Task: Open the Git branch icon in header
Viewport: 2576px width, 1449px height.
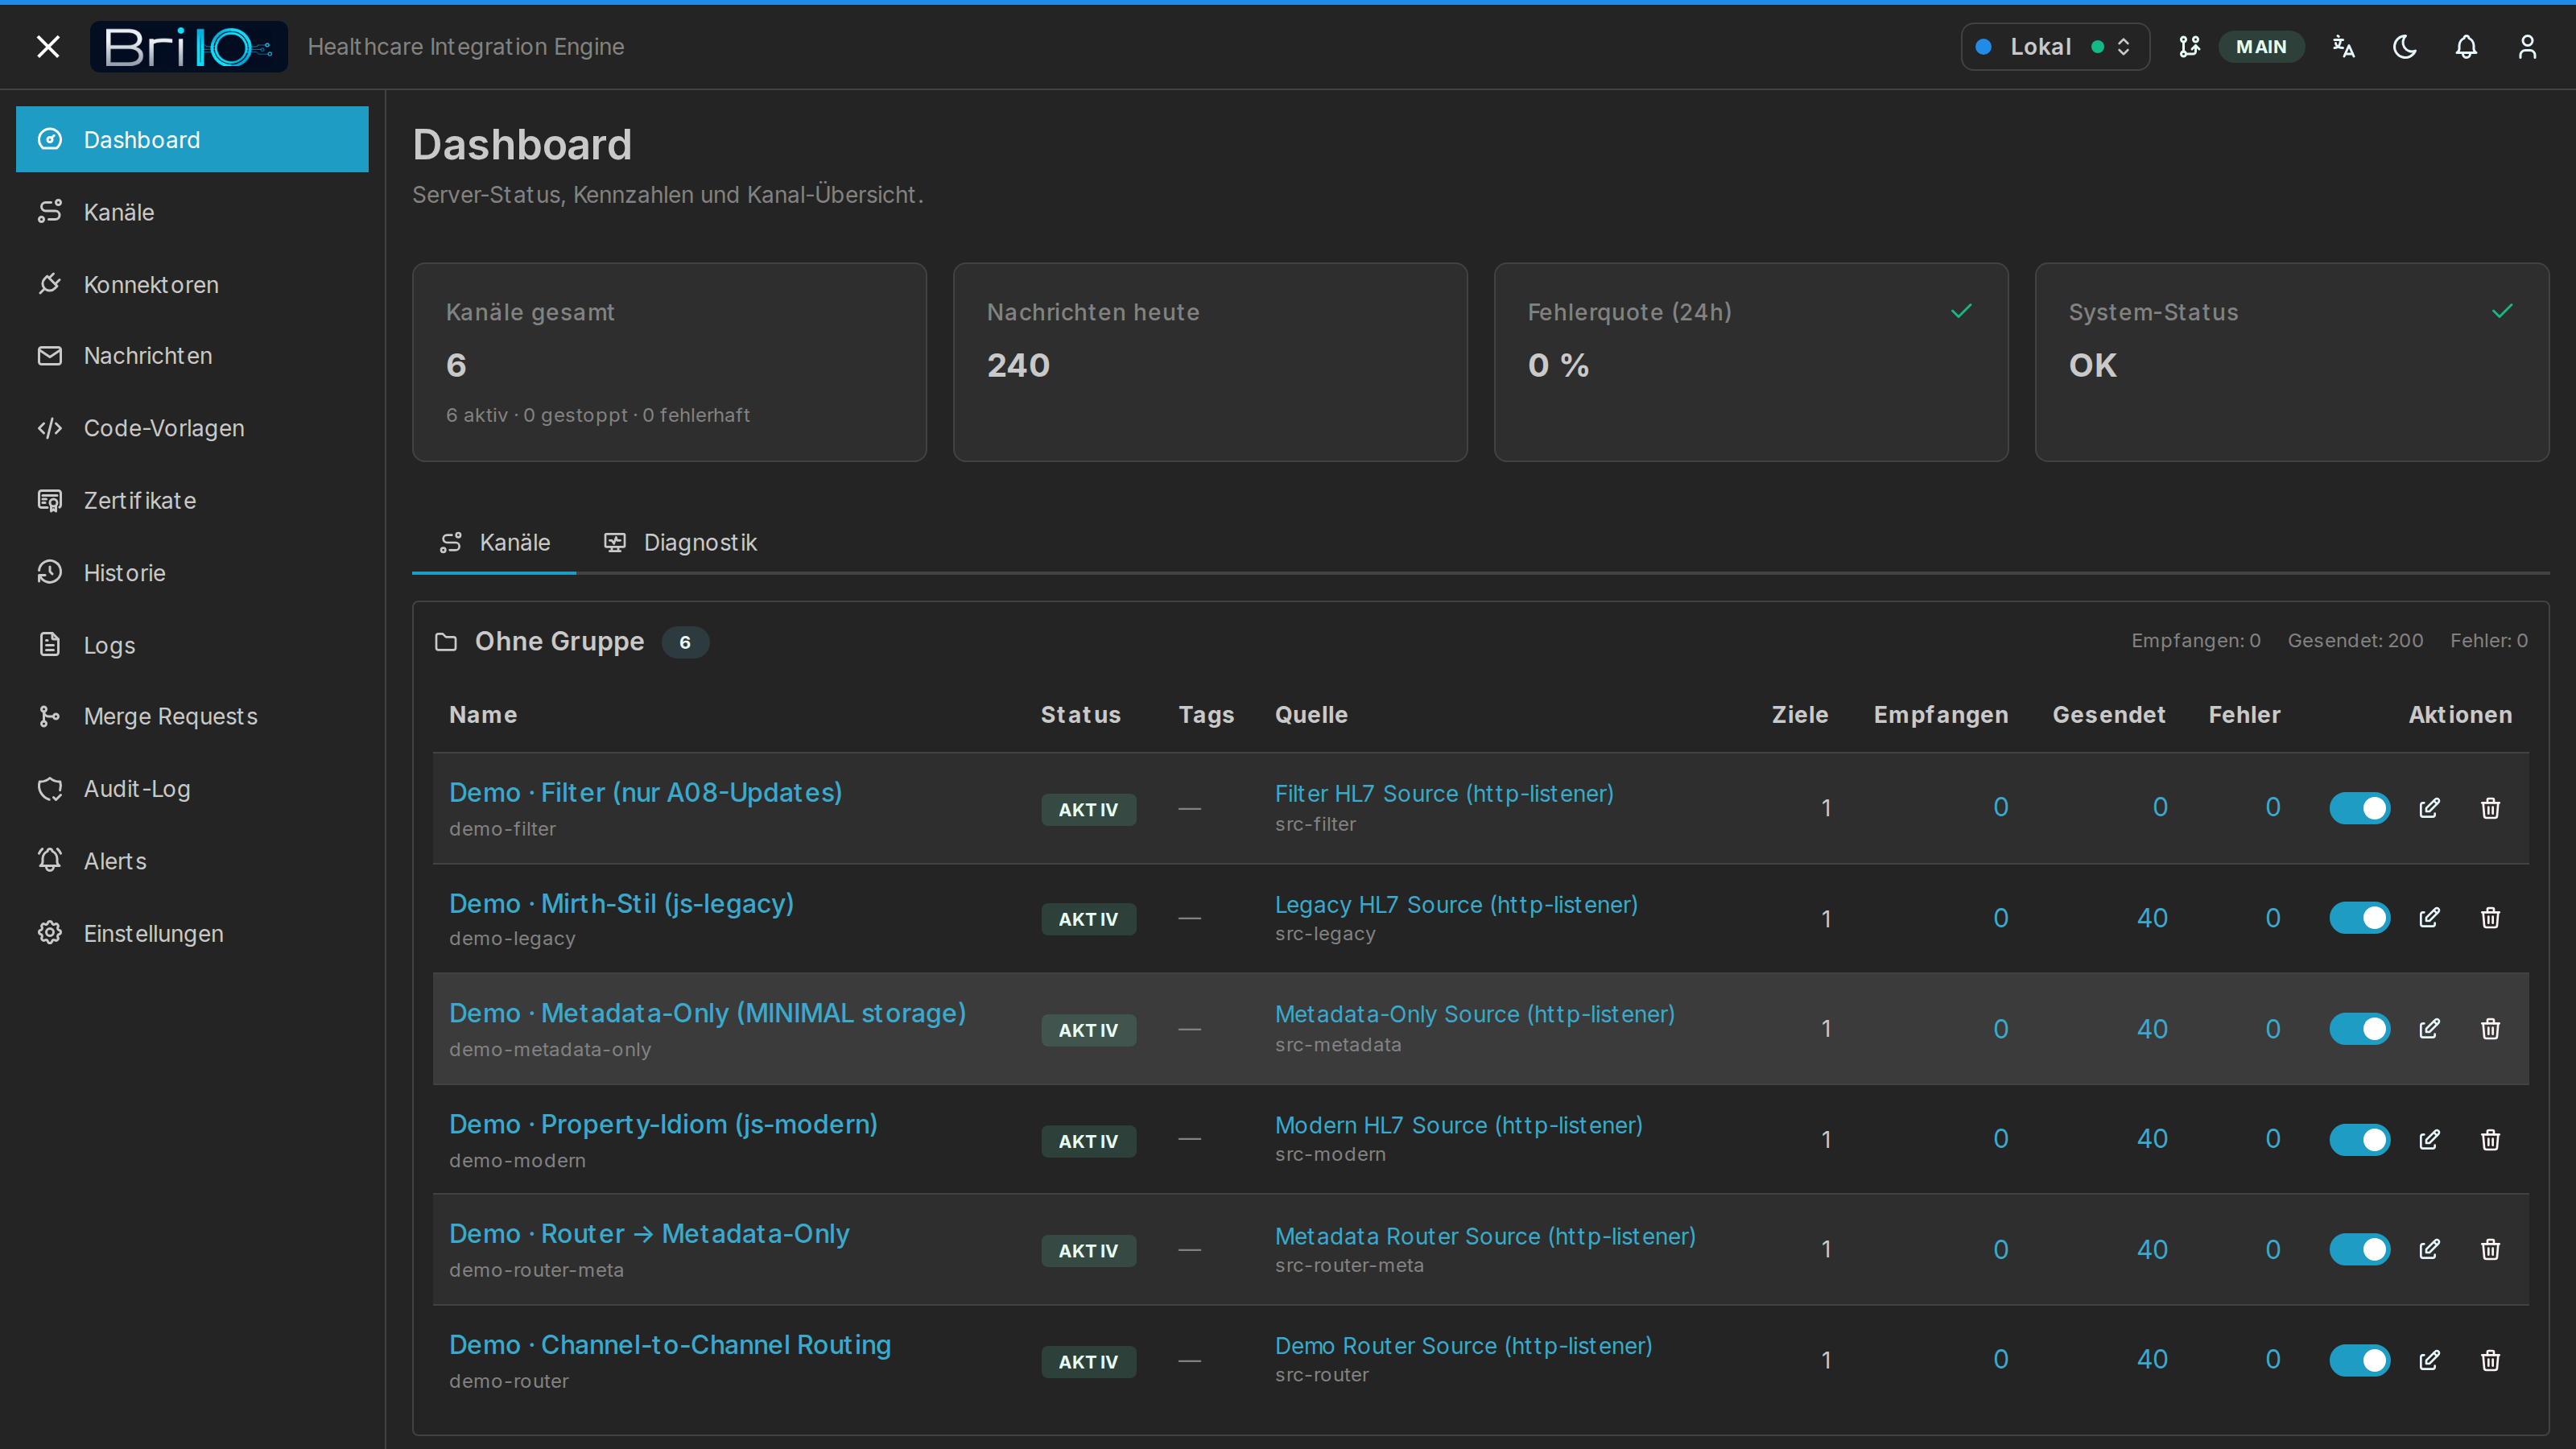Action: 2190,47
